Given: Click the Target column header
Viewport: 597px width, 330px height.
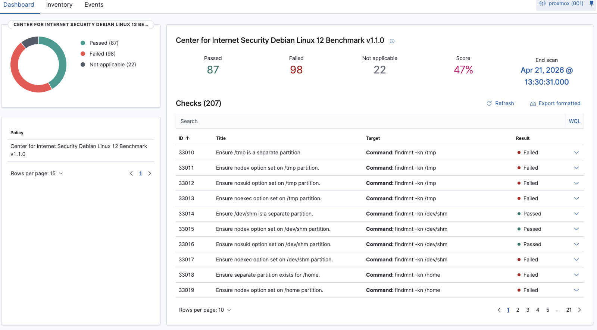Looking at the screenshot, I should coord(373,138).
